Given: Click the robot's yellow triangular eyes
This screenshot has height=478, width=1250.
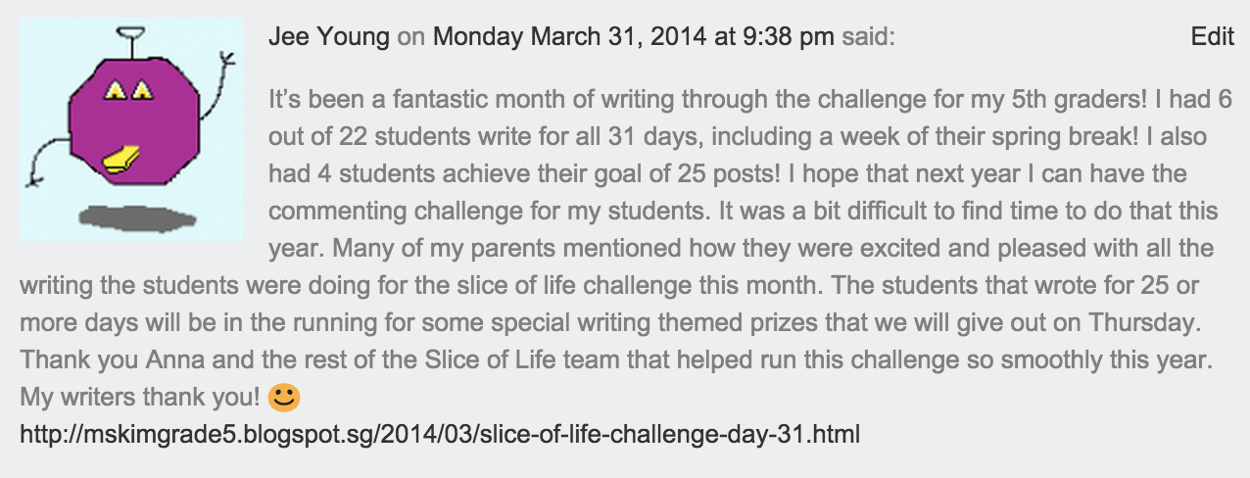Looking at the screenshot, I should tap(128, 92).
